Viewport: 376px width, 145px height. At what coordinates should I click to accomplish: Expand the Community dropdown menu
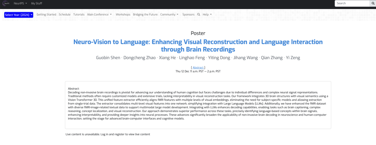tap(169, 15)
